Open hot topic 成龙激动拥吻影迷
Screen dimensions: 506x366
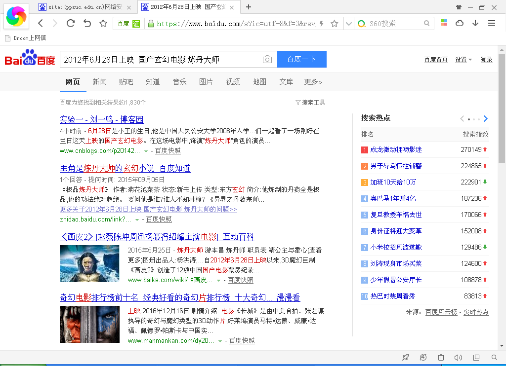point(396,149)
